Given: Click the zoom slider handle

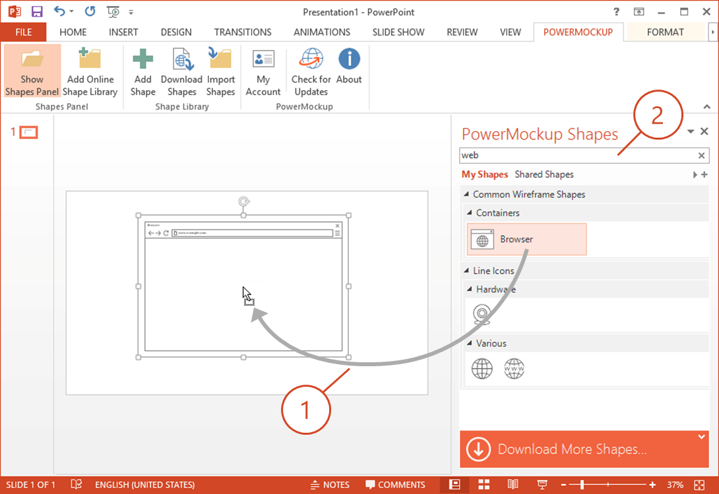Looking at the screenshot, I should pos(582,484).
